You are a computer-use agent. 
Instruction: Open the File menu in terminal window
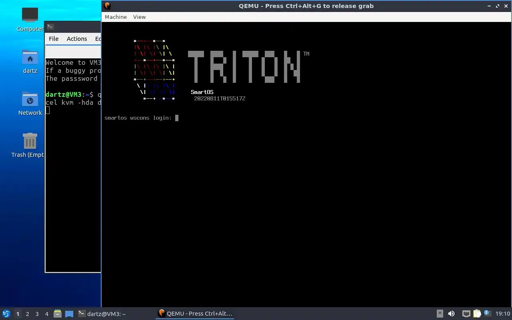54,39
